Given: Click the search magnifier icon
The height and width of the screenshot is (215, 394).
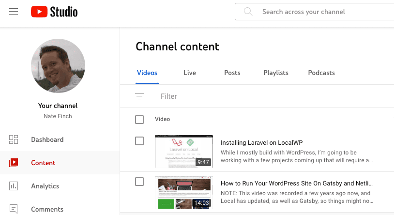Looking at the screenshot, I should (248, 12).
